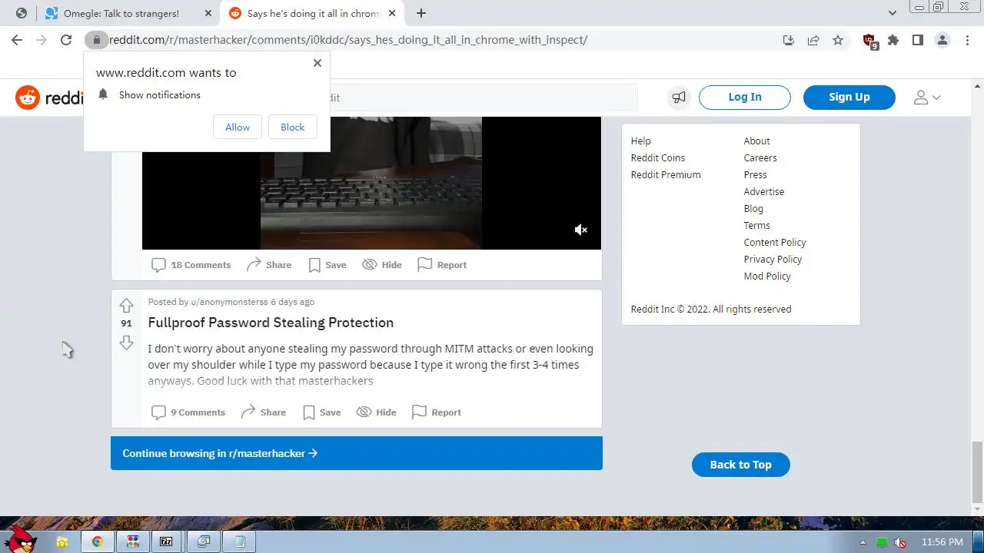Open the extensions puzzle icon

pyautogui.click(x=893, y=40)
